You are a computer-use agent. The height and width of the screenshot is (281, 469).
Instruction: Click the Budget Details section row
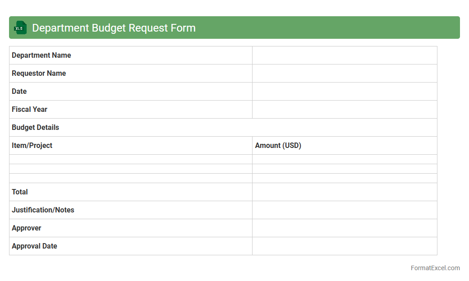223,128
